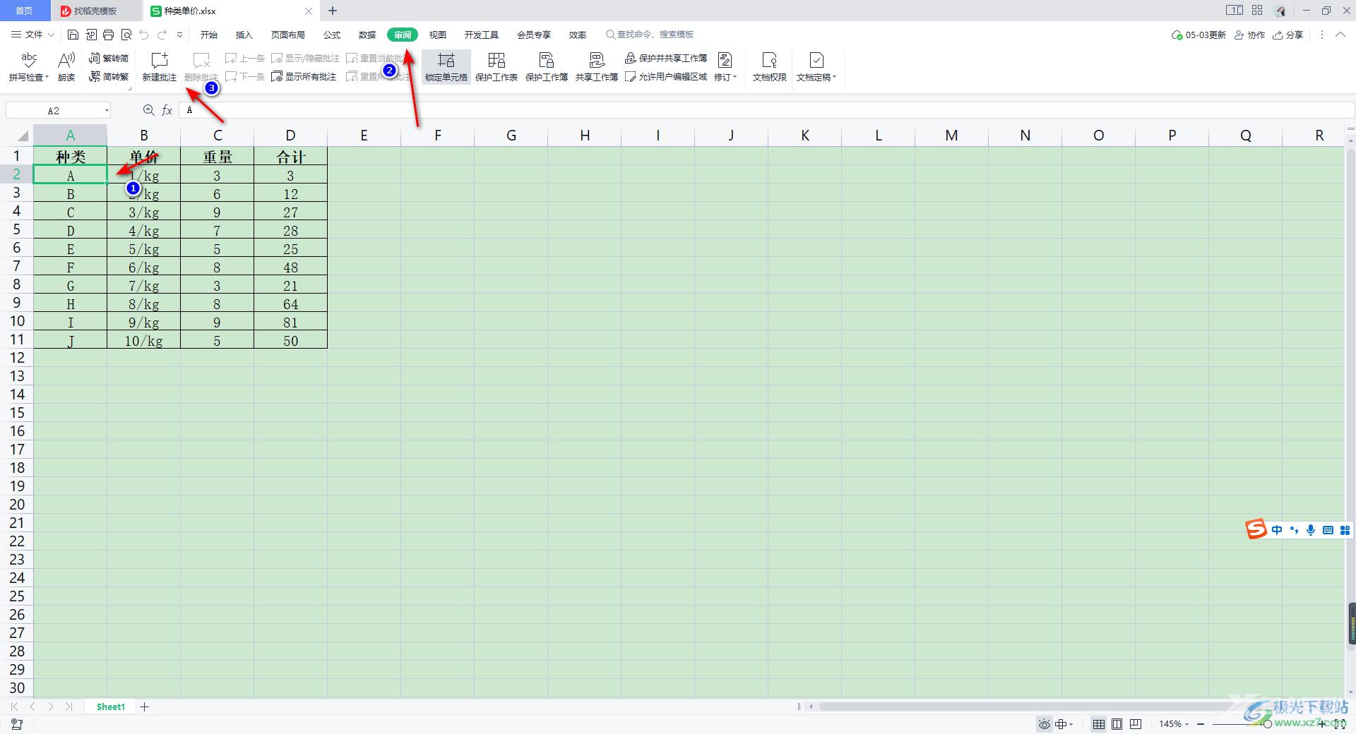
Task: Click the cloud update status 05-03更新
Action: pyautogui.click(x=1199, y=35)
